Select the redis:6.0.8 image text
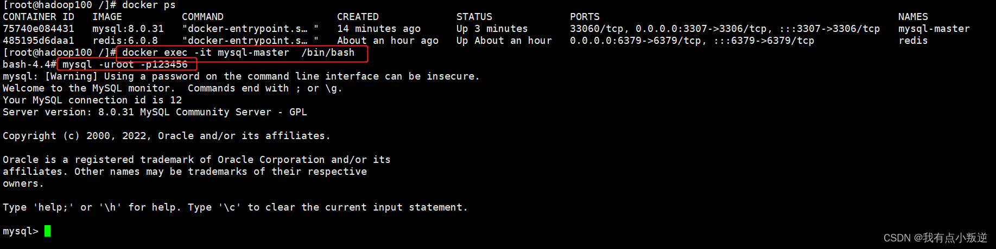 (x=125, y=41)
